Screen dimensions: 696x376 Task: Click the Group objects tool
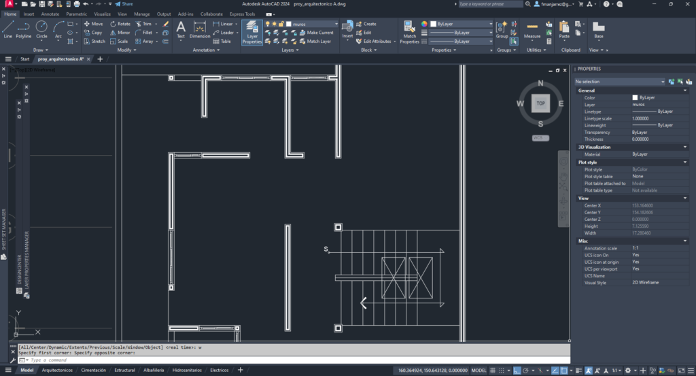click(502, 30)
